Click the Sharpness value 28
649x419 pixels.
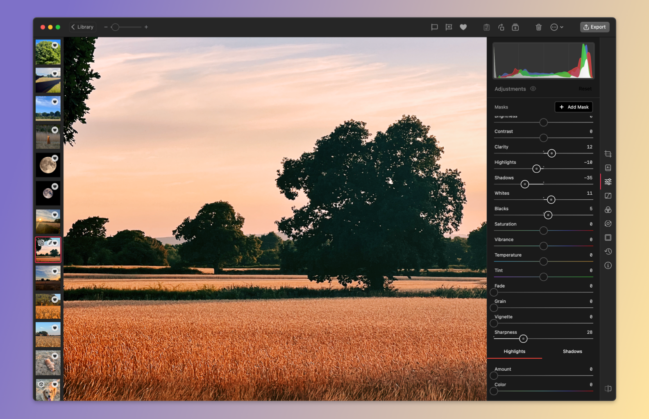589,332
